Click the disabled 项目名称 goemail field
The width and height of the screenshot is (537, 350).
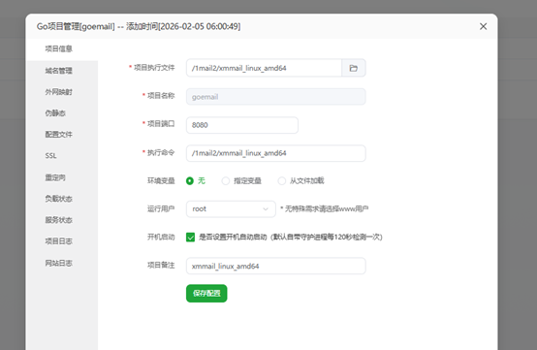point(276,97)
